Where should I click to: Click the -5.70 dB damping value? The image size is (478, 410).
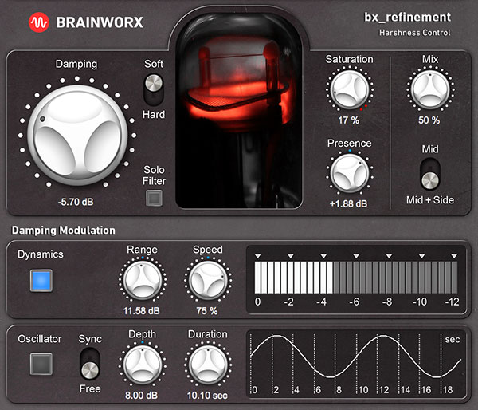coord(76,202)
